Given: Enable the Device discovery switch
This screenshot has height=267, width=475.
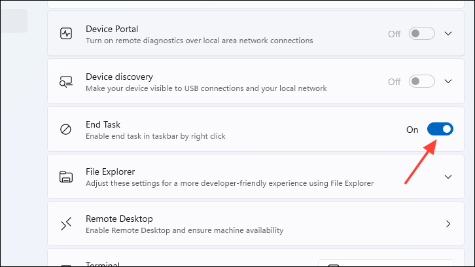Looking at the screenshot, I should [421, 82].
